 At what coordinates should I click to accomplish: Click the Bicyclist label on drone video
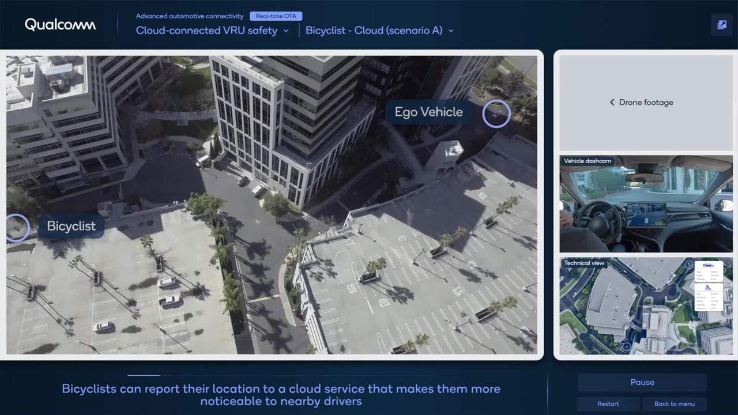[71, 226]
